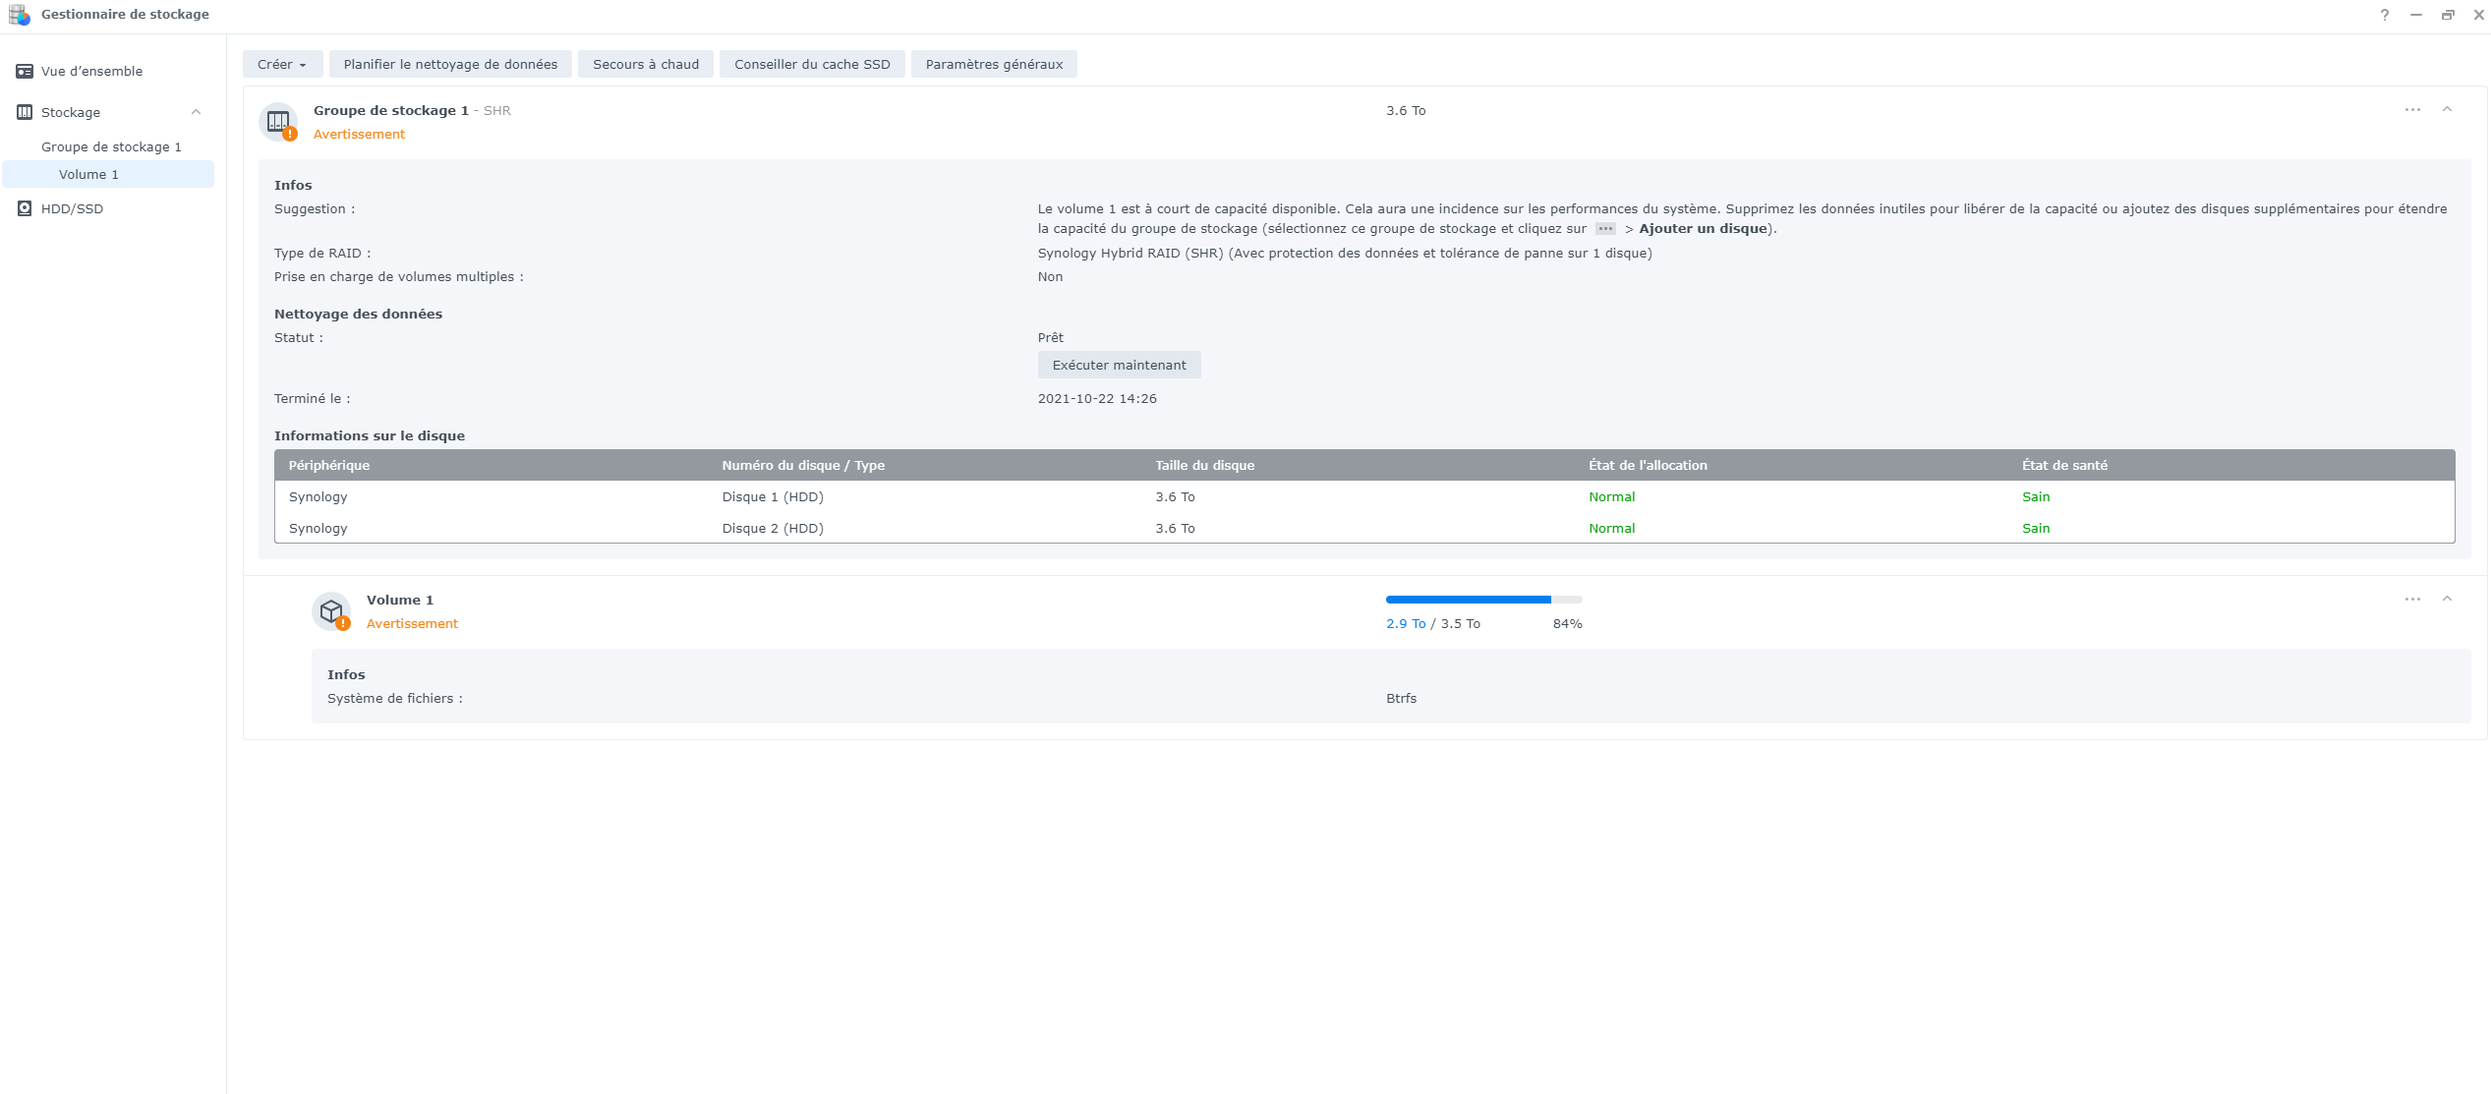Collapse Groupe de stockage 1 panel chevron

coord(2447,109)
